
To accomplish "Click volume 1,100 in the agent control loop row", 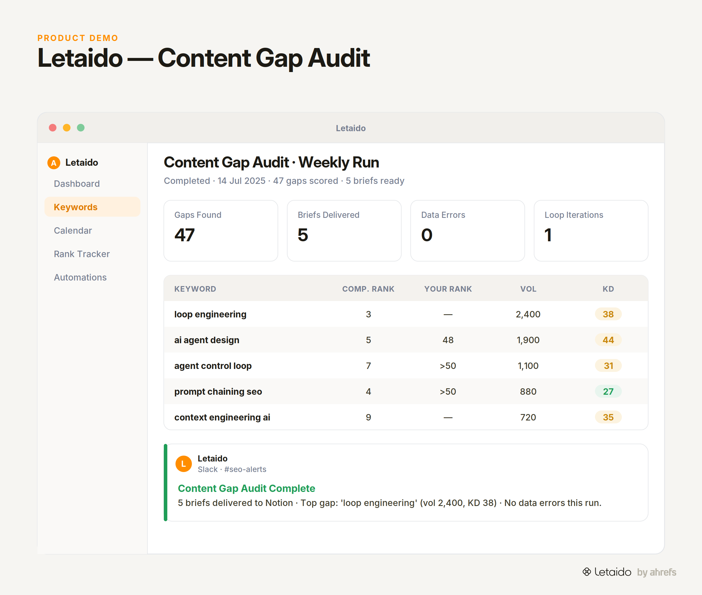I will tap(528, 366).
